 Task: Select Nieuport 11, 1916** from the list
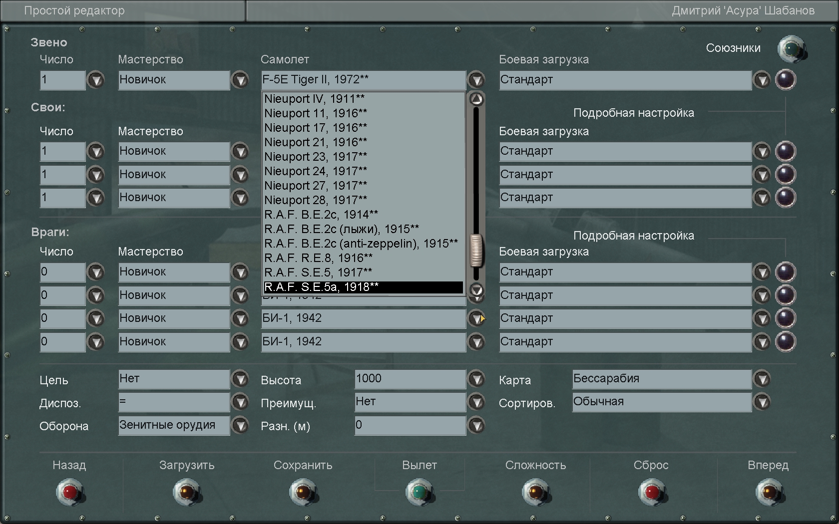pyautogui.click(x=364, y=113)
